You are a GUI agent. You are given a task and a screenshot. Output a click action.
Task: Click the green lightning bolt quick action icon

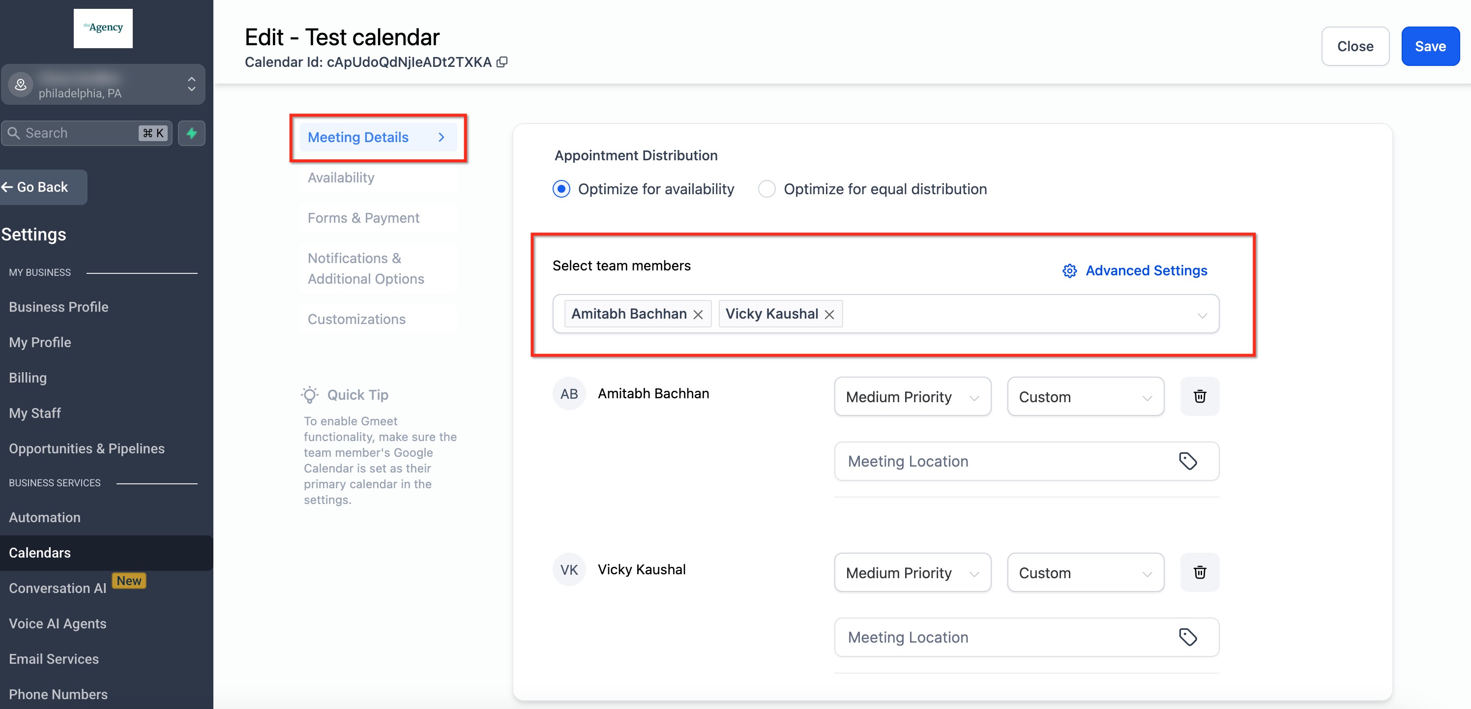point(192,133)
